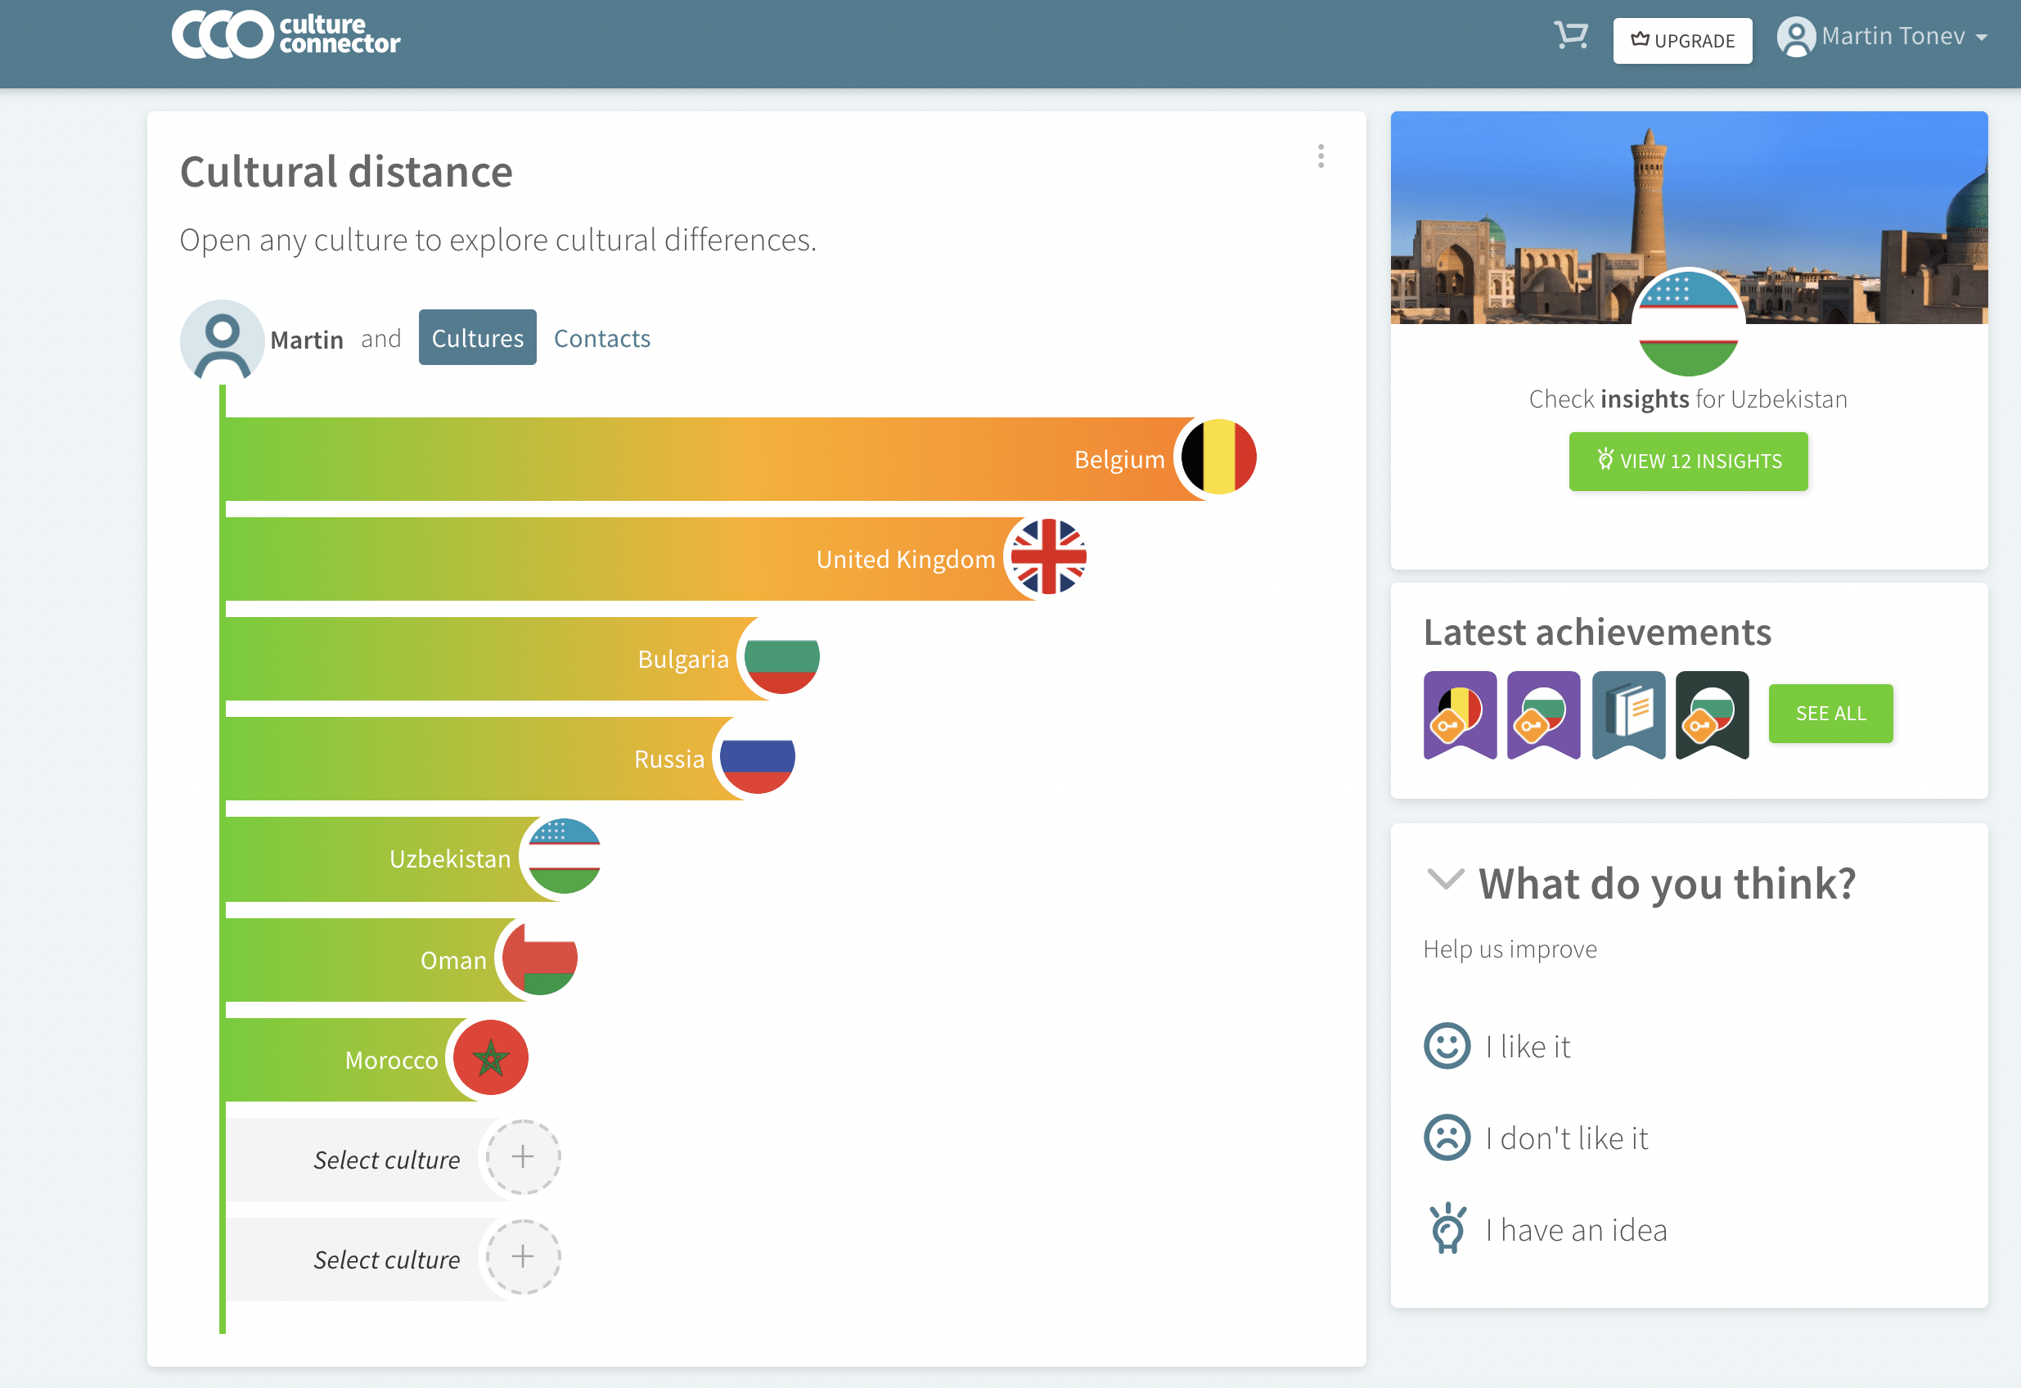The width and height of the screenshot is (2021, 1388).
Task: Click the first Select culture label
Action: [387, 1160]
